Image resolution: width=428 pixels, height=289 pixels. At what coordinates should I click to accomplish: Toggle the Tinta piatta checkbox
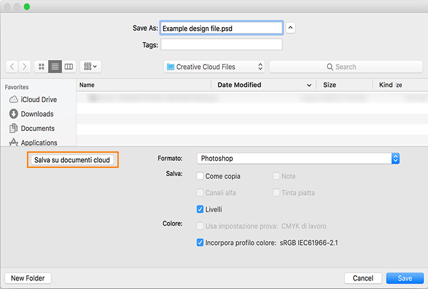pyautogui.click(x=276, y=193)
